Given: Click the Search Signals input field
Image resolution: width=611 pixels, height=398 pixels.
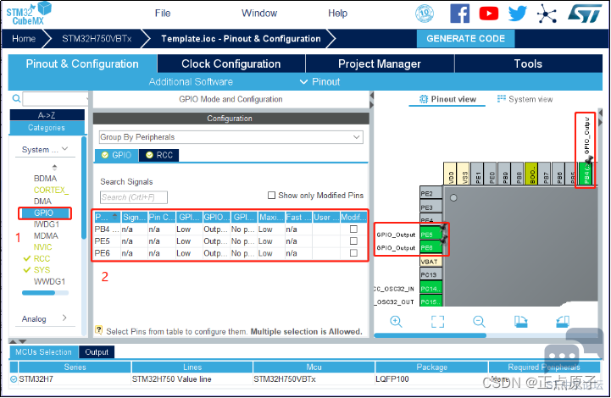Looking at the screenshot, I should click(134, 197).
